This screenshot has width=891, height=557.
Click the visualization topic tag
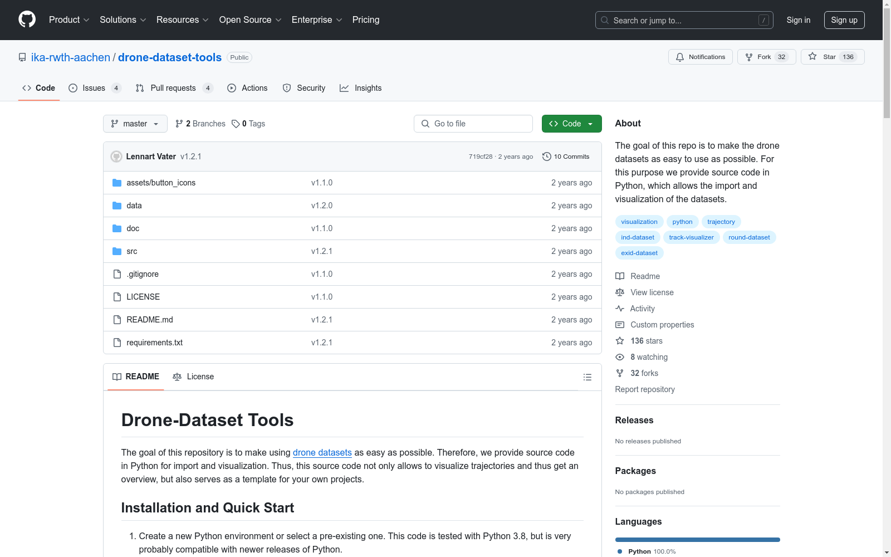[639, 222]
